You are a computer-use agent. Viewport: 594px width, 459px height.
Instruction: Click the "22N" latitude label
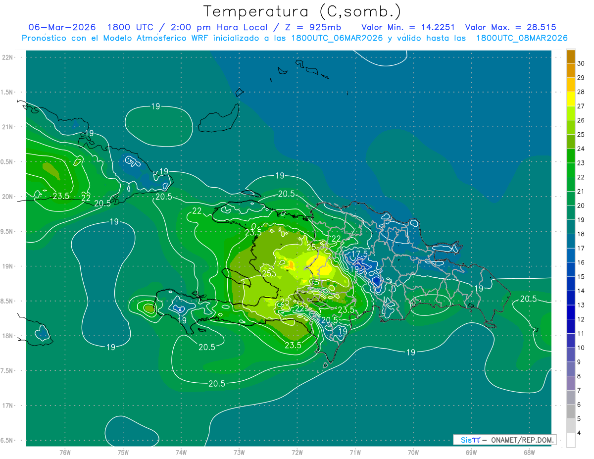point(7,57)
